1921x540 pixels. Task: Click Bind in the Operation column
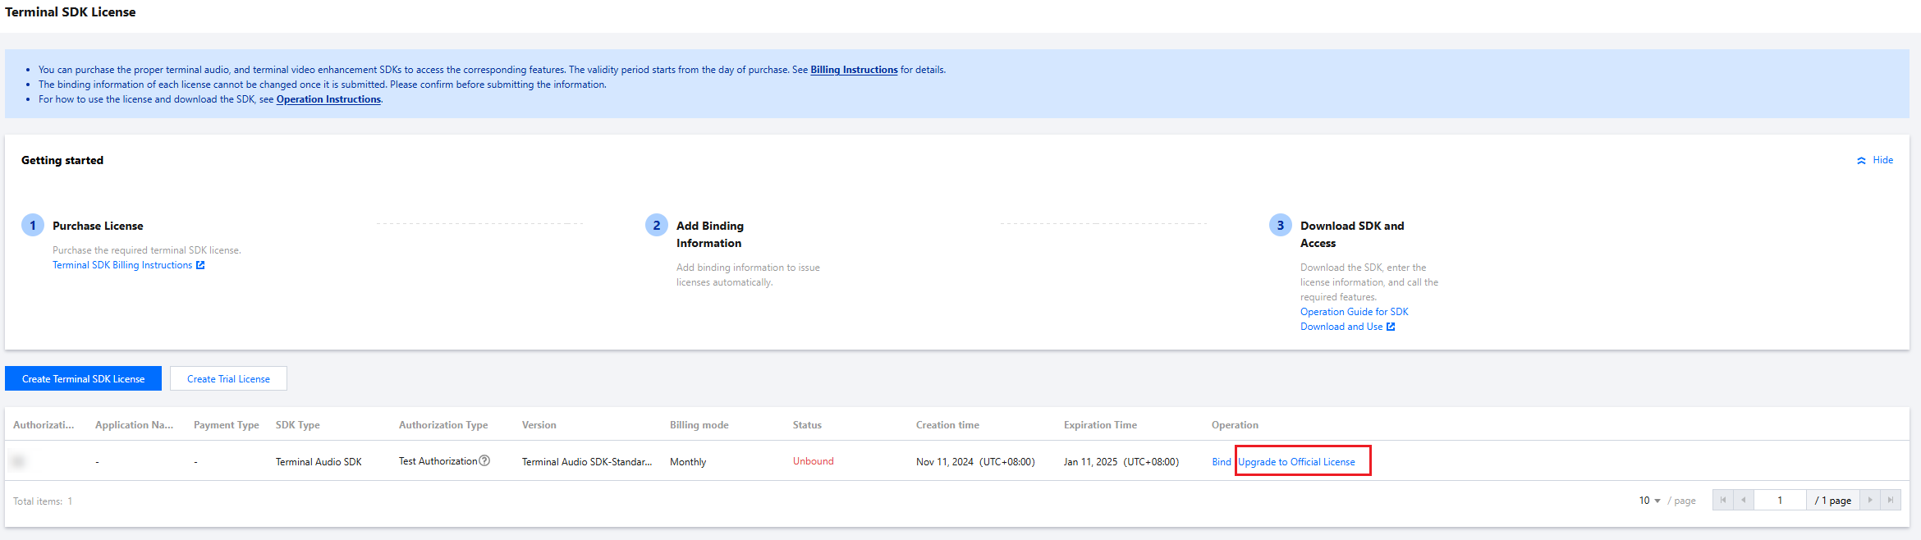click(1221, 462)
